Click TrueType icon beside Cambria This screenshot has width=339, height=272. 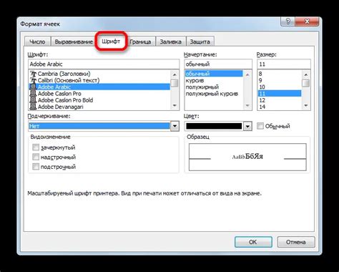(33, 74)
